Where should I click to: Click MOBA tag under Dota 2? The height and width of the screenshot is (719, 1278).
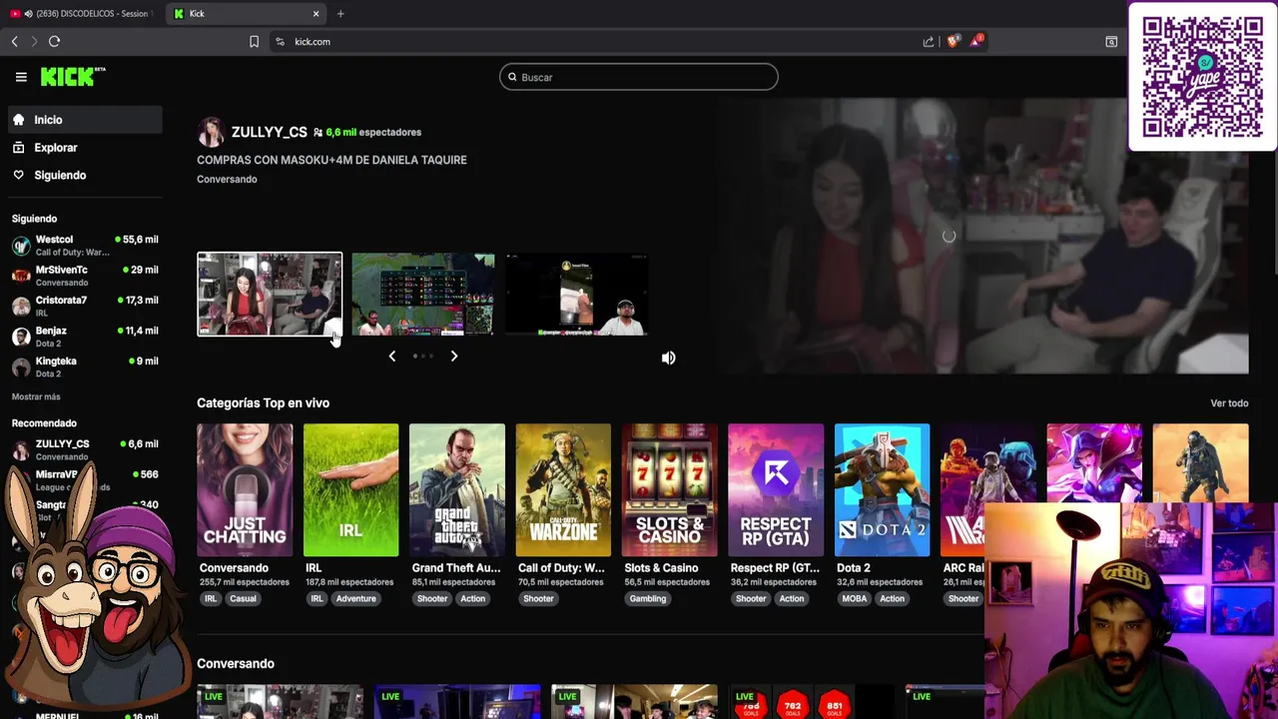(x=855, y=599)
